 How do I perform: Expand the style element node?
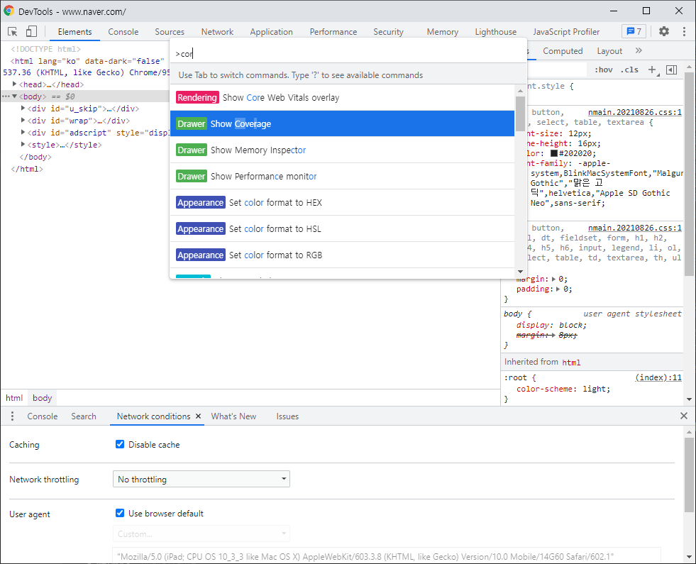pos(23,144)
